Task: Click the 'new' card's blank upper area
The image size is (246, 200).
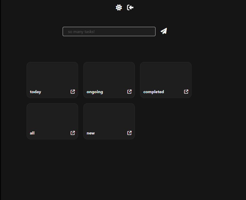Action: (x=109, y=116)
